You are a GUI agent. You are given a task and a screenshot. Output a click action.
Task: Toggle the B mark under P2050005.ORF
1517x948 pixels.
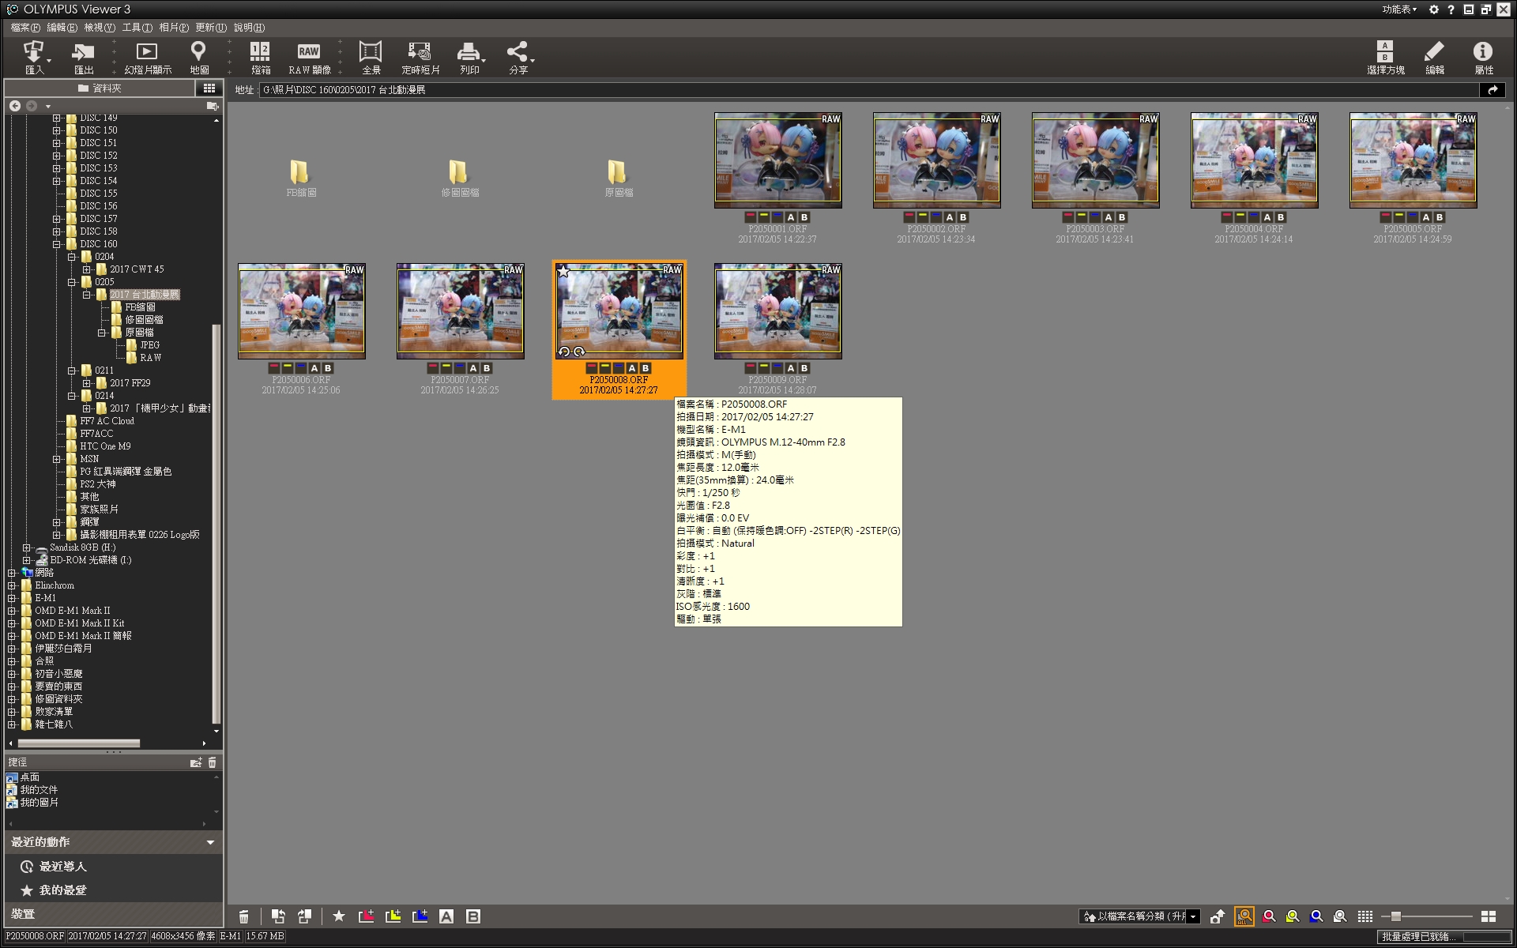(x=1440, y=217)
